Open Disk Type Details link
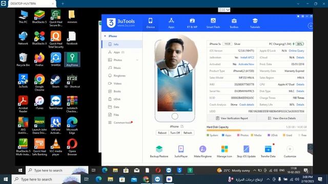 300,91
